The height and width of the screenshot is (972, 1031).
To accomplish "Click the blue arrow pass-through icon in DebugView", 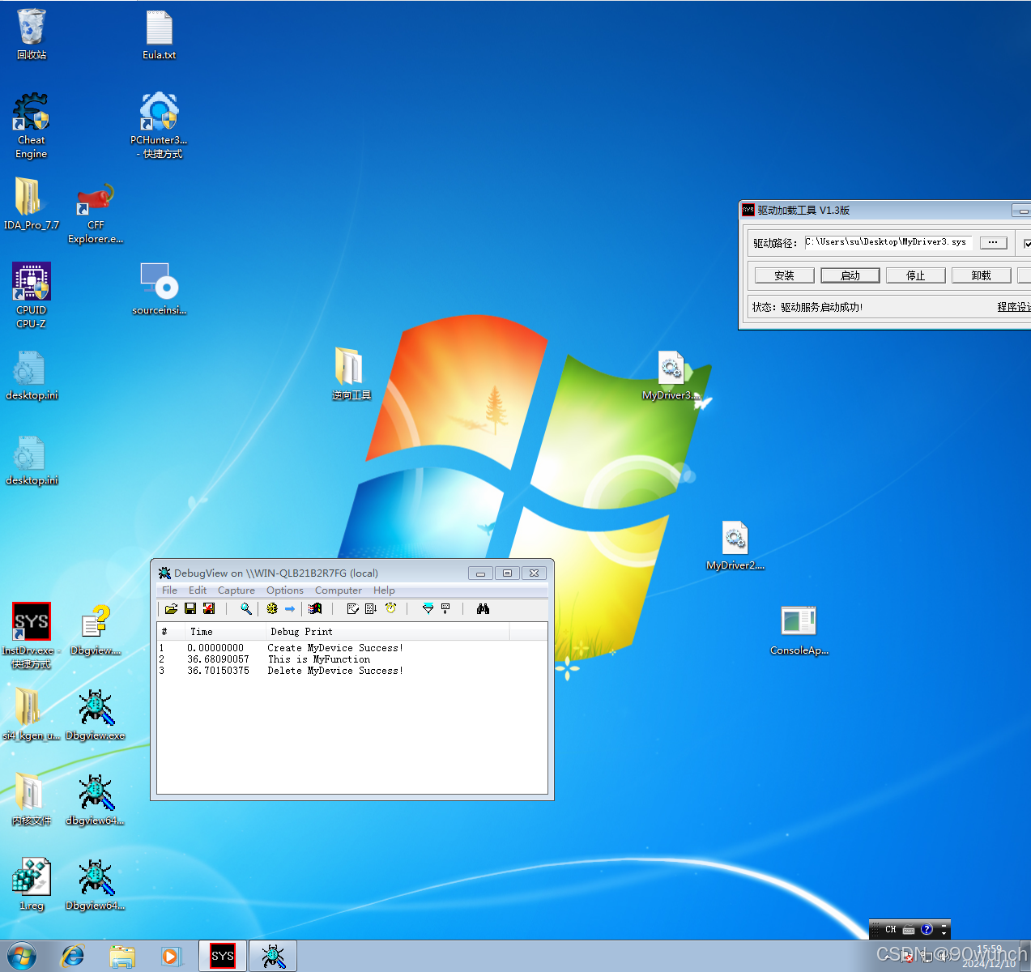I will (x=290, y=609).
